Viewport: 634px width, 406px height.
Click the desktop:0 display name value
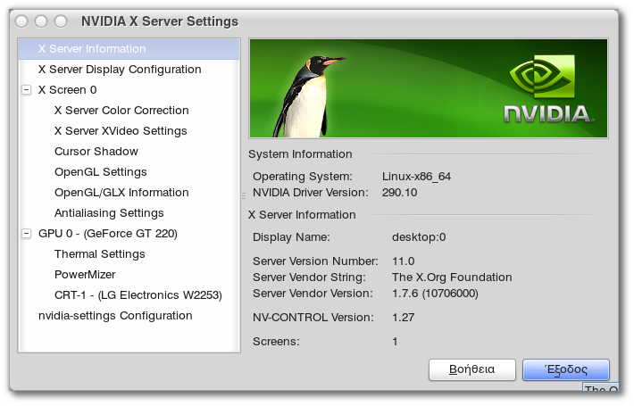click(x=419, y=237)
